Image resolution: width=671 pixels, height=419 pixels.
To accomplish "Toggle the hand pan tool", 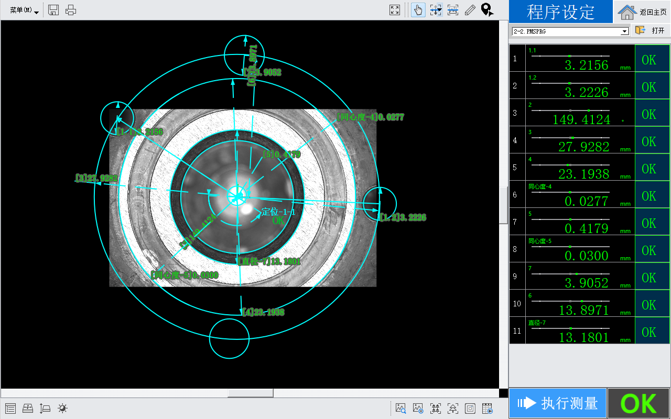I will pyautogui.click(x=418, y=10).
